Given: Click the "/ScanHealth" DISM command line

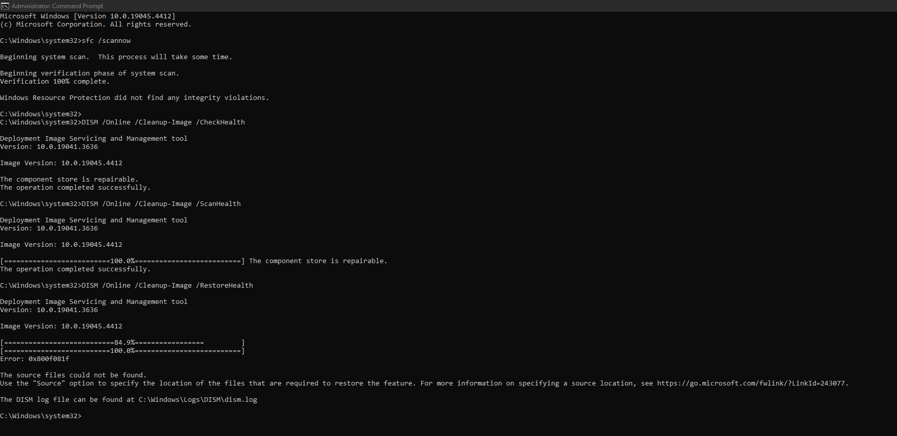Looking at the screenshot, I should (x=120, y=204).
